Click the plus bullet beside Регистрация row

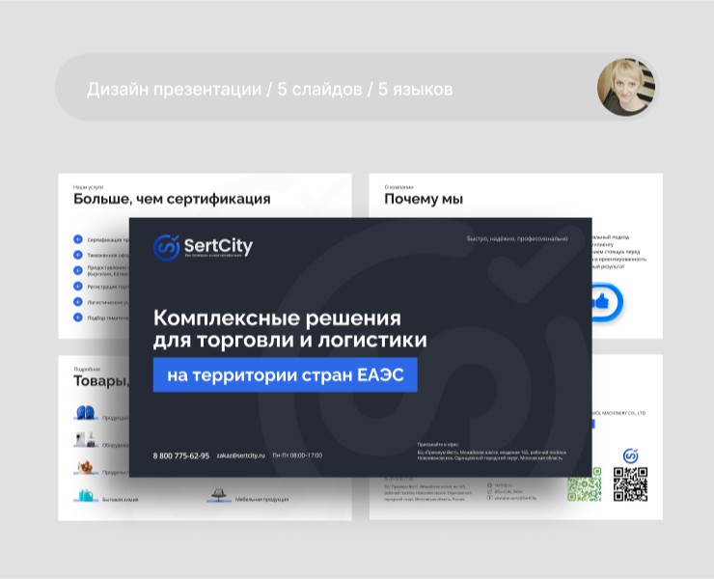[78, 286]
